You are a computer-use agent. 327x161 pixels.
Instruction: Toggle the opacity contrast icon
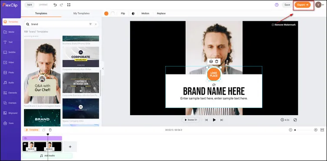pyautogui.click(x=133, y=13)
